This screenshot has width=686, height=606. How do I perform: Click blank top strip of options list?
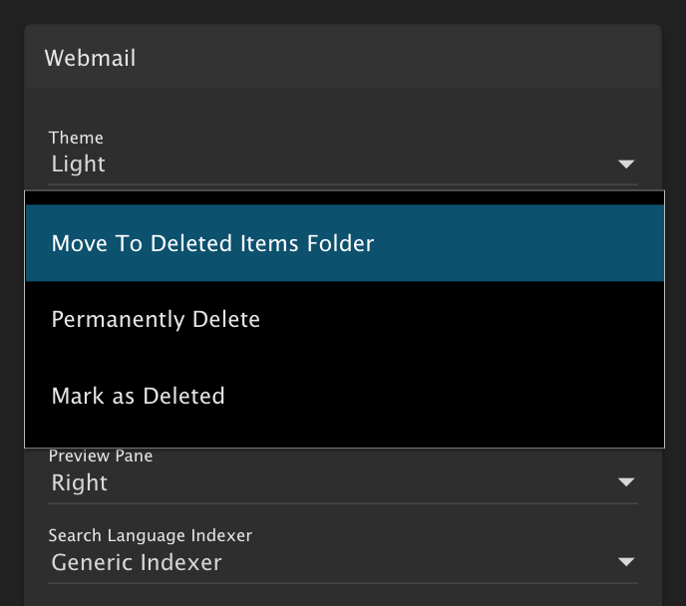344,197
